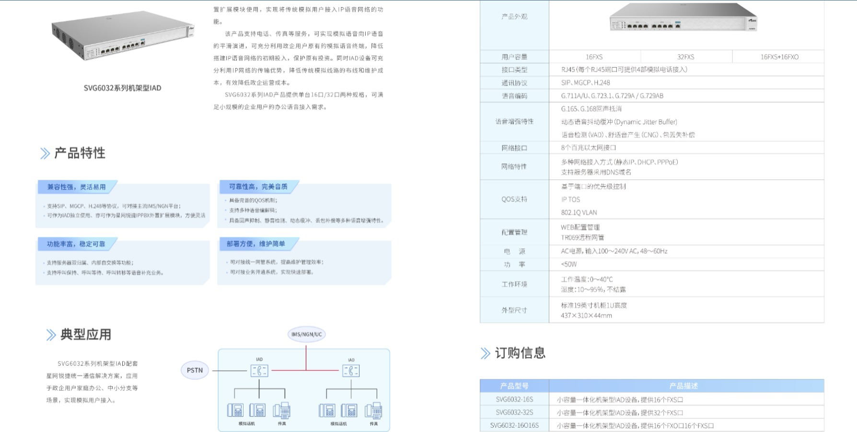Click the 订购信息 section heading
Viewport: 857px width, 432px height.
(520, 353)
